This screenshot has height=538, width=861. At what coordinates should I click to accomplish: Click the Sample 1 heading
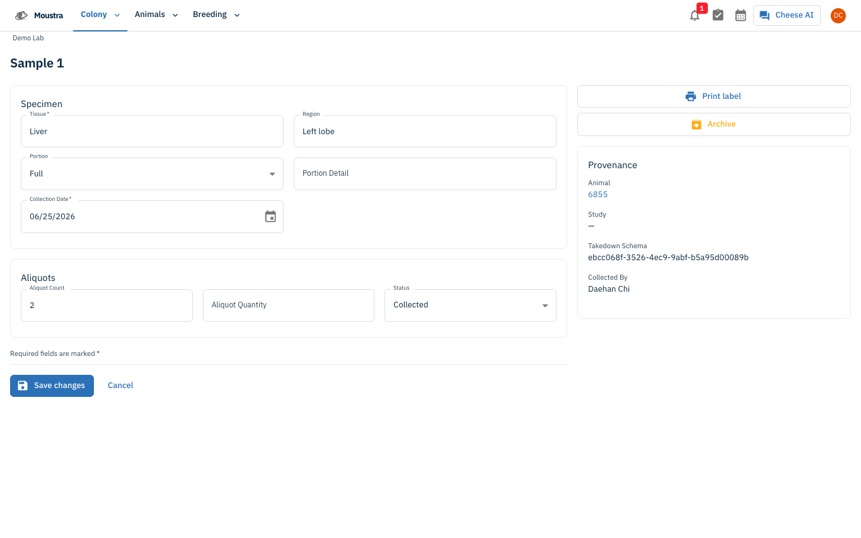[x=37, y=63]
